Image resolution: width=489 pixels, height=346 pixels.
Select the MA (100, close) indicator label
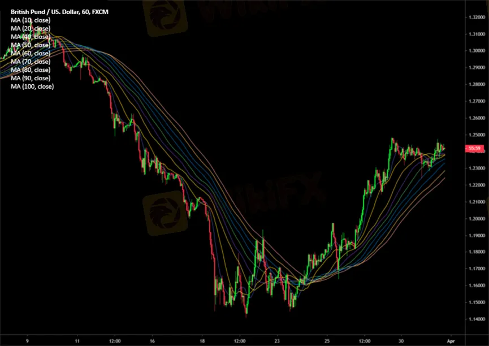tap(32, 86)
